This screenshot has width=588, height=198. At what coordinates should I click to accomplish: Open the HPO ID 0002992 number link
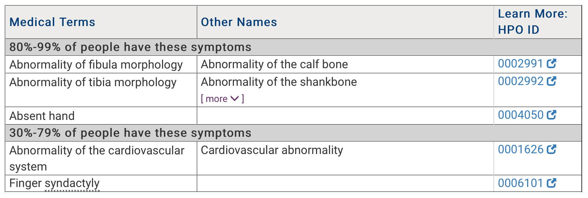point(521,81)
